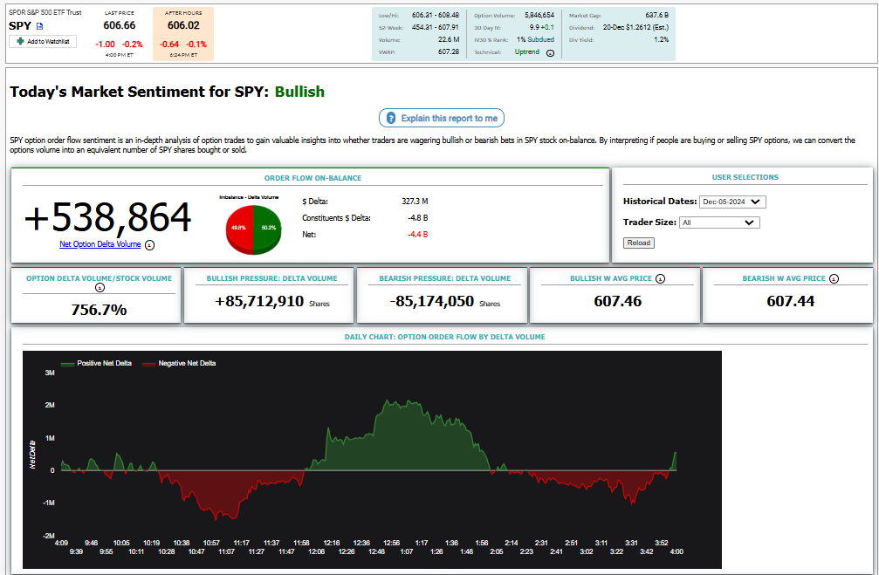Screen dimensions: 879x575
Task: Click the dividend value 20-Dec $1.2612 (Est.)
Action: (x=635, y=27)
